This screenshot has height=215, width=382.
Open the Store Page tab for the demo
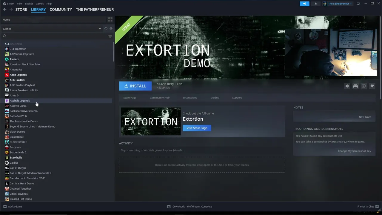click(x=130, y=98)
